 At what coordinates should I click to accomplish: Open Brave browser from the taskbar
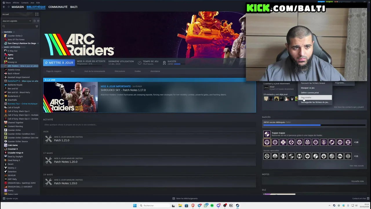[193, 206]
